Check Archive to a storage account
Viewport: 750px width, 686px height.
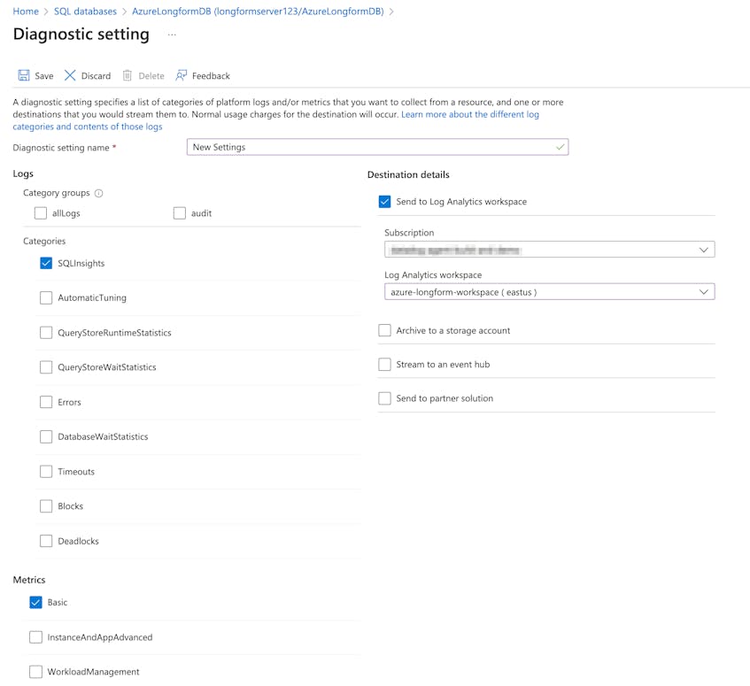384,330
